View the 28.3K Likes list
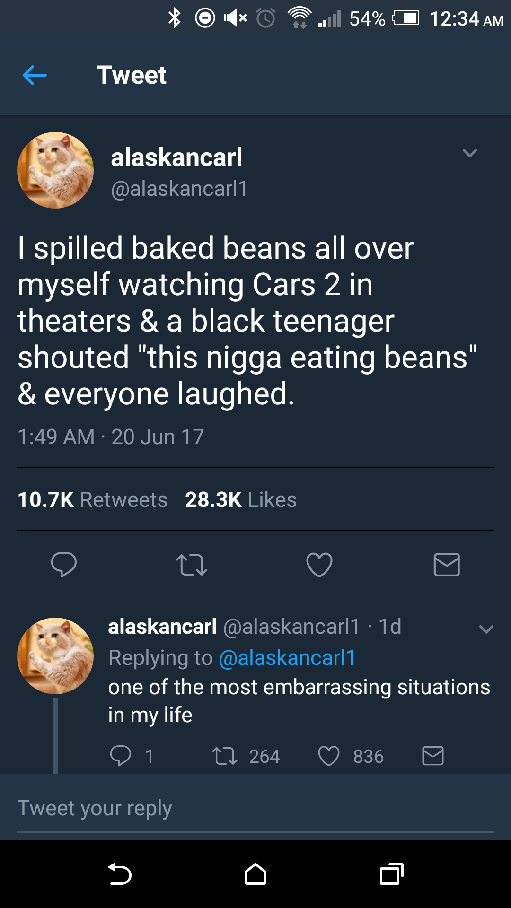 241,500
